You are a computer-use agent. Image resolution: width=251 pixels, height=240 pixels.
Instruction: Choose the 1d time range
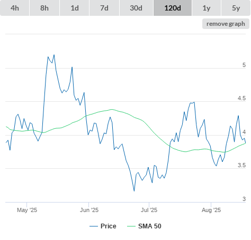[x=75, y=8]
